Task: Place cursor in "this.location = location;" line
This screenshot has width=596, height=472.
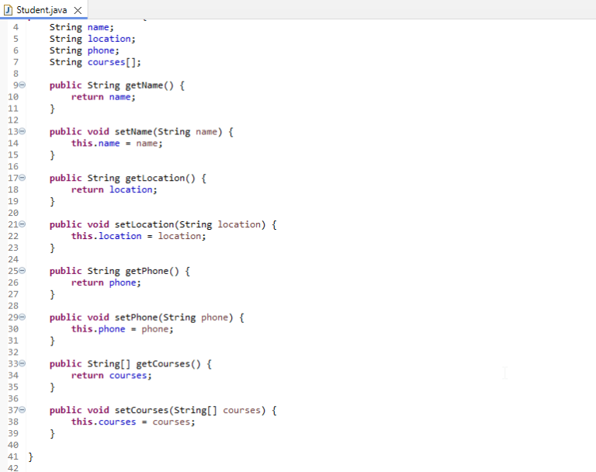Action: pyautogui.click(x=139, y=236)
